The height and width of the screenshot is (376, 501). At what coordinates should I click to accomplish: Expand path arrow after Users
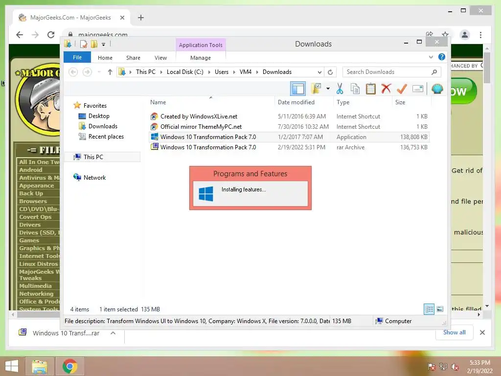[x=234, y=72]
